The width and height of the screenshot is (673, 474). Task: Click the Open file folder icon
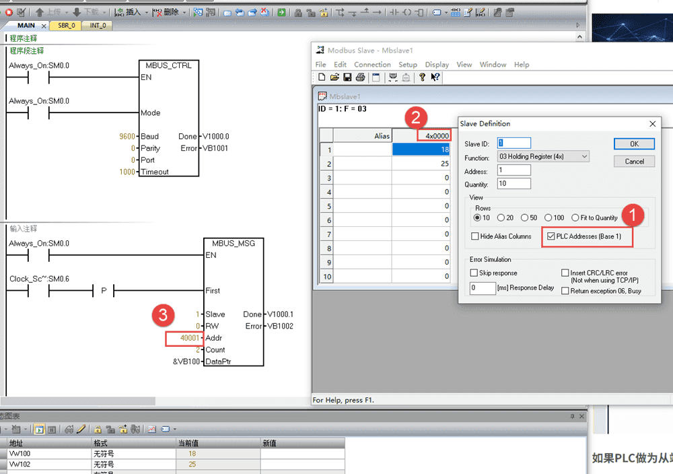(x=334, y=77)
